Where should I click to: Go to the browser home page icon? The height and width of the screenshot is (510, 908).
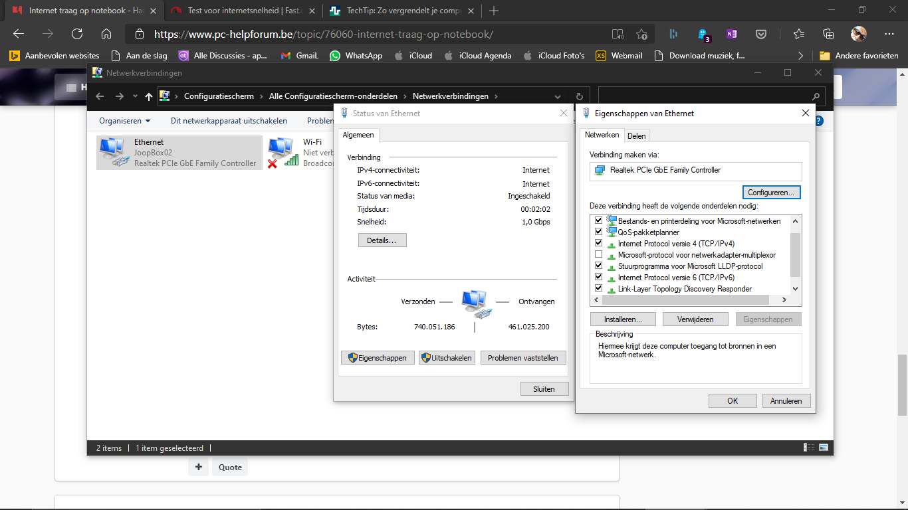coord(106,34)
